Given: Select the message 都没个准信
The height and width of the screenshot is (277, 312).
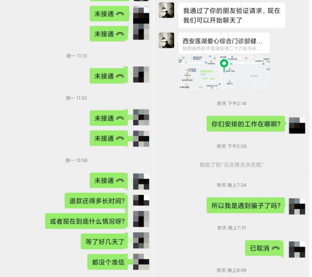Looking at the screenshot, I should [x=108, y=262].
